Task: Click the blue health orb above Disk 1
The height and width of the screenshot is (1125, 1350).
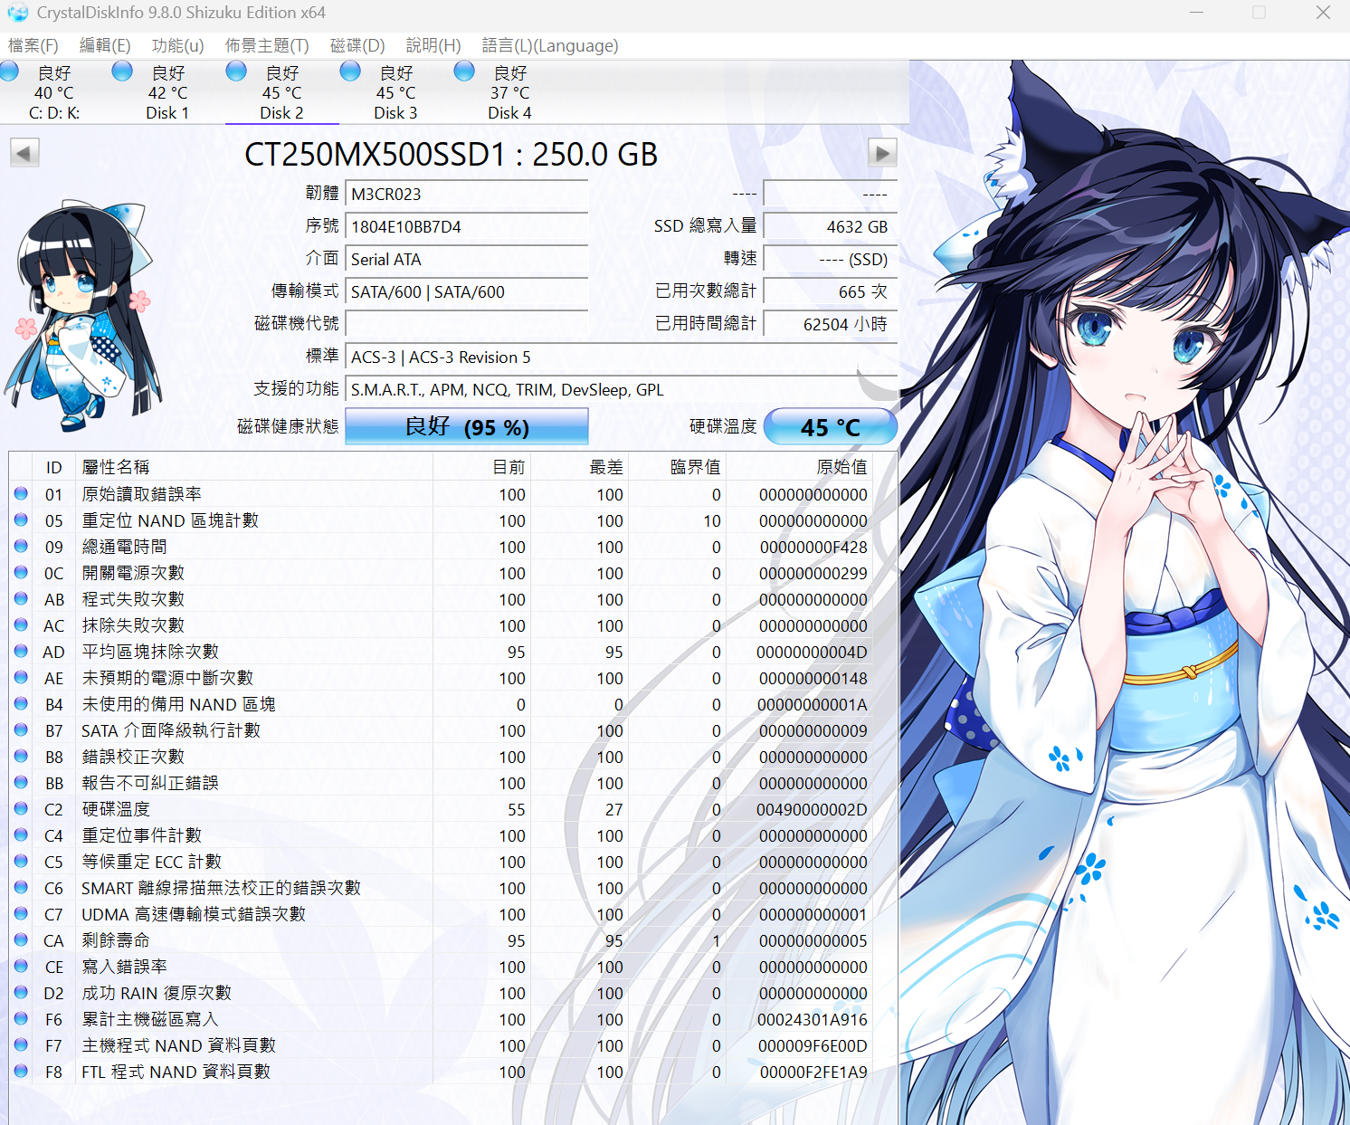Action: click(x=122, y=72)
